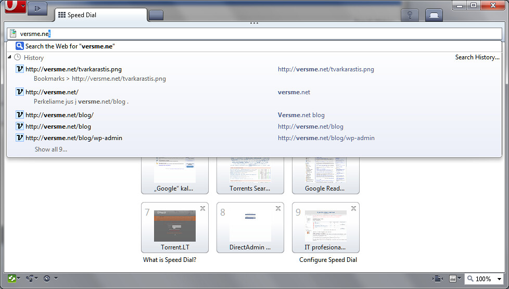This screenshot has height=289, width=509.
Task: Open the Opera main menu button
Action: [15, 6]
